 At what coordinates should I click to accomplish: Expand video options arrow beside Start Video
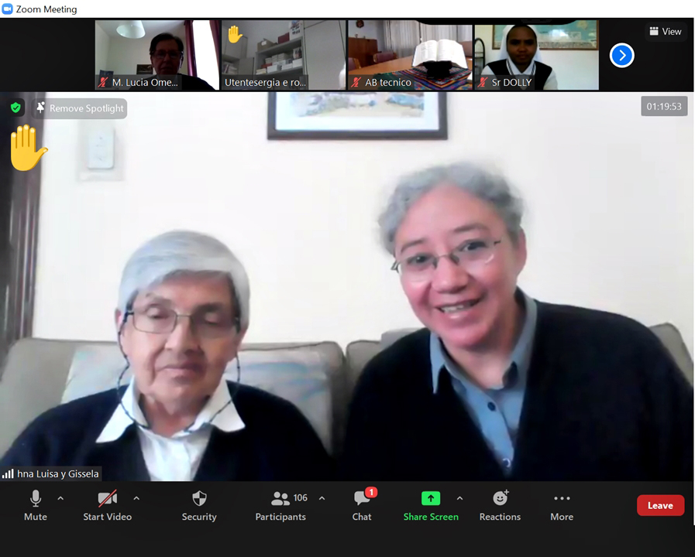coord(136,498)
